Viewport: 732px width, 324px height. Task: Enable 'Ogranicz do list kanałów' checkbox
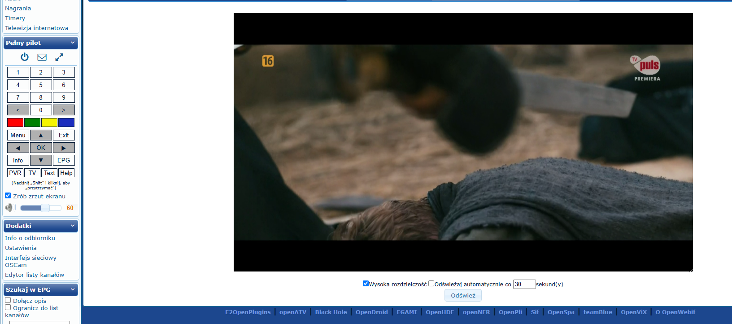pos(8,307)
